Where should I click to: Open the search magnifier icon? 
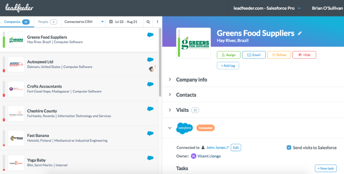point(148,22)
